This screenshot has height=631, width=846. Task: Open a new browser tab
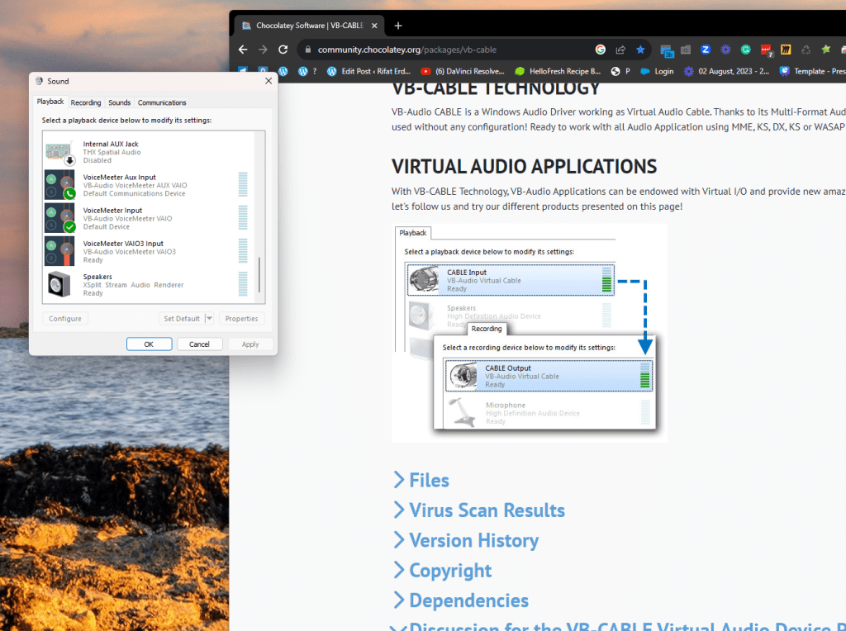(x=398, y=26)
